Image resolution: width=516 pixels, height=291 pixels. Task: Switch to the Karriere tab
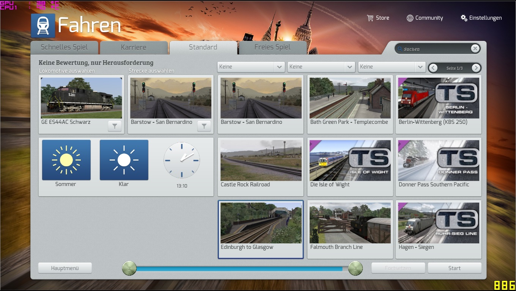[x=134, y=47]
